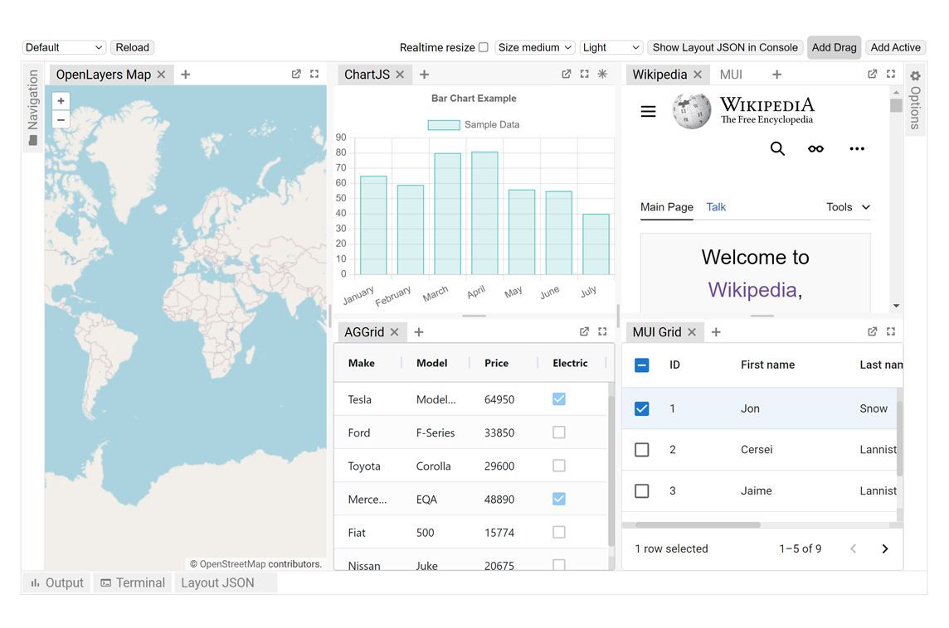
Task: Switch to the MUI tab
Action: (731, 75)
